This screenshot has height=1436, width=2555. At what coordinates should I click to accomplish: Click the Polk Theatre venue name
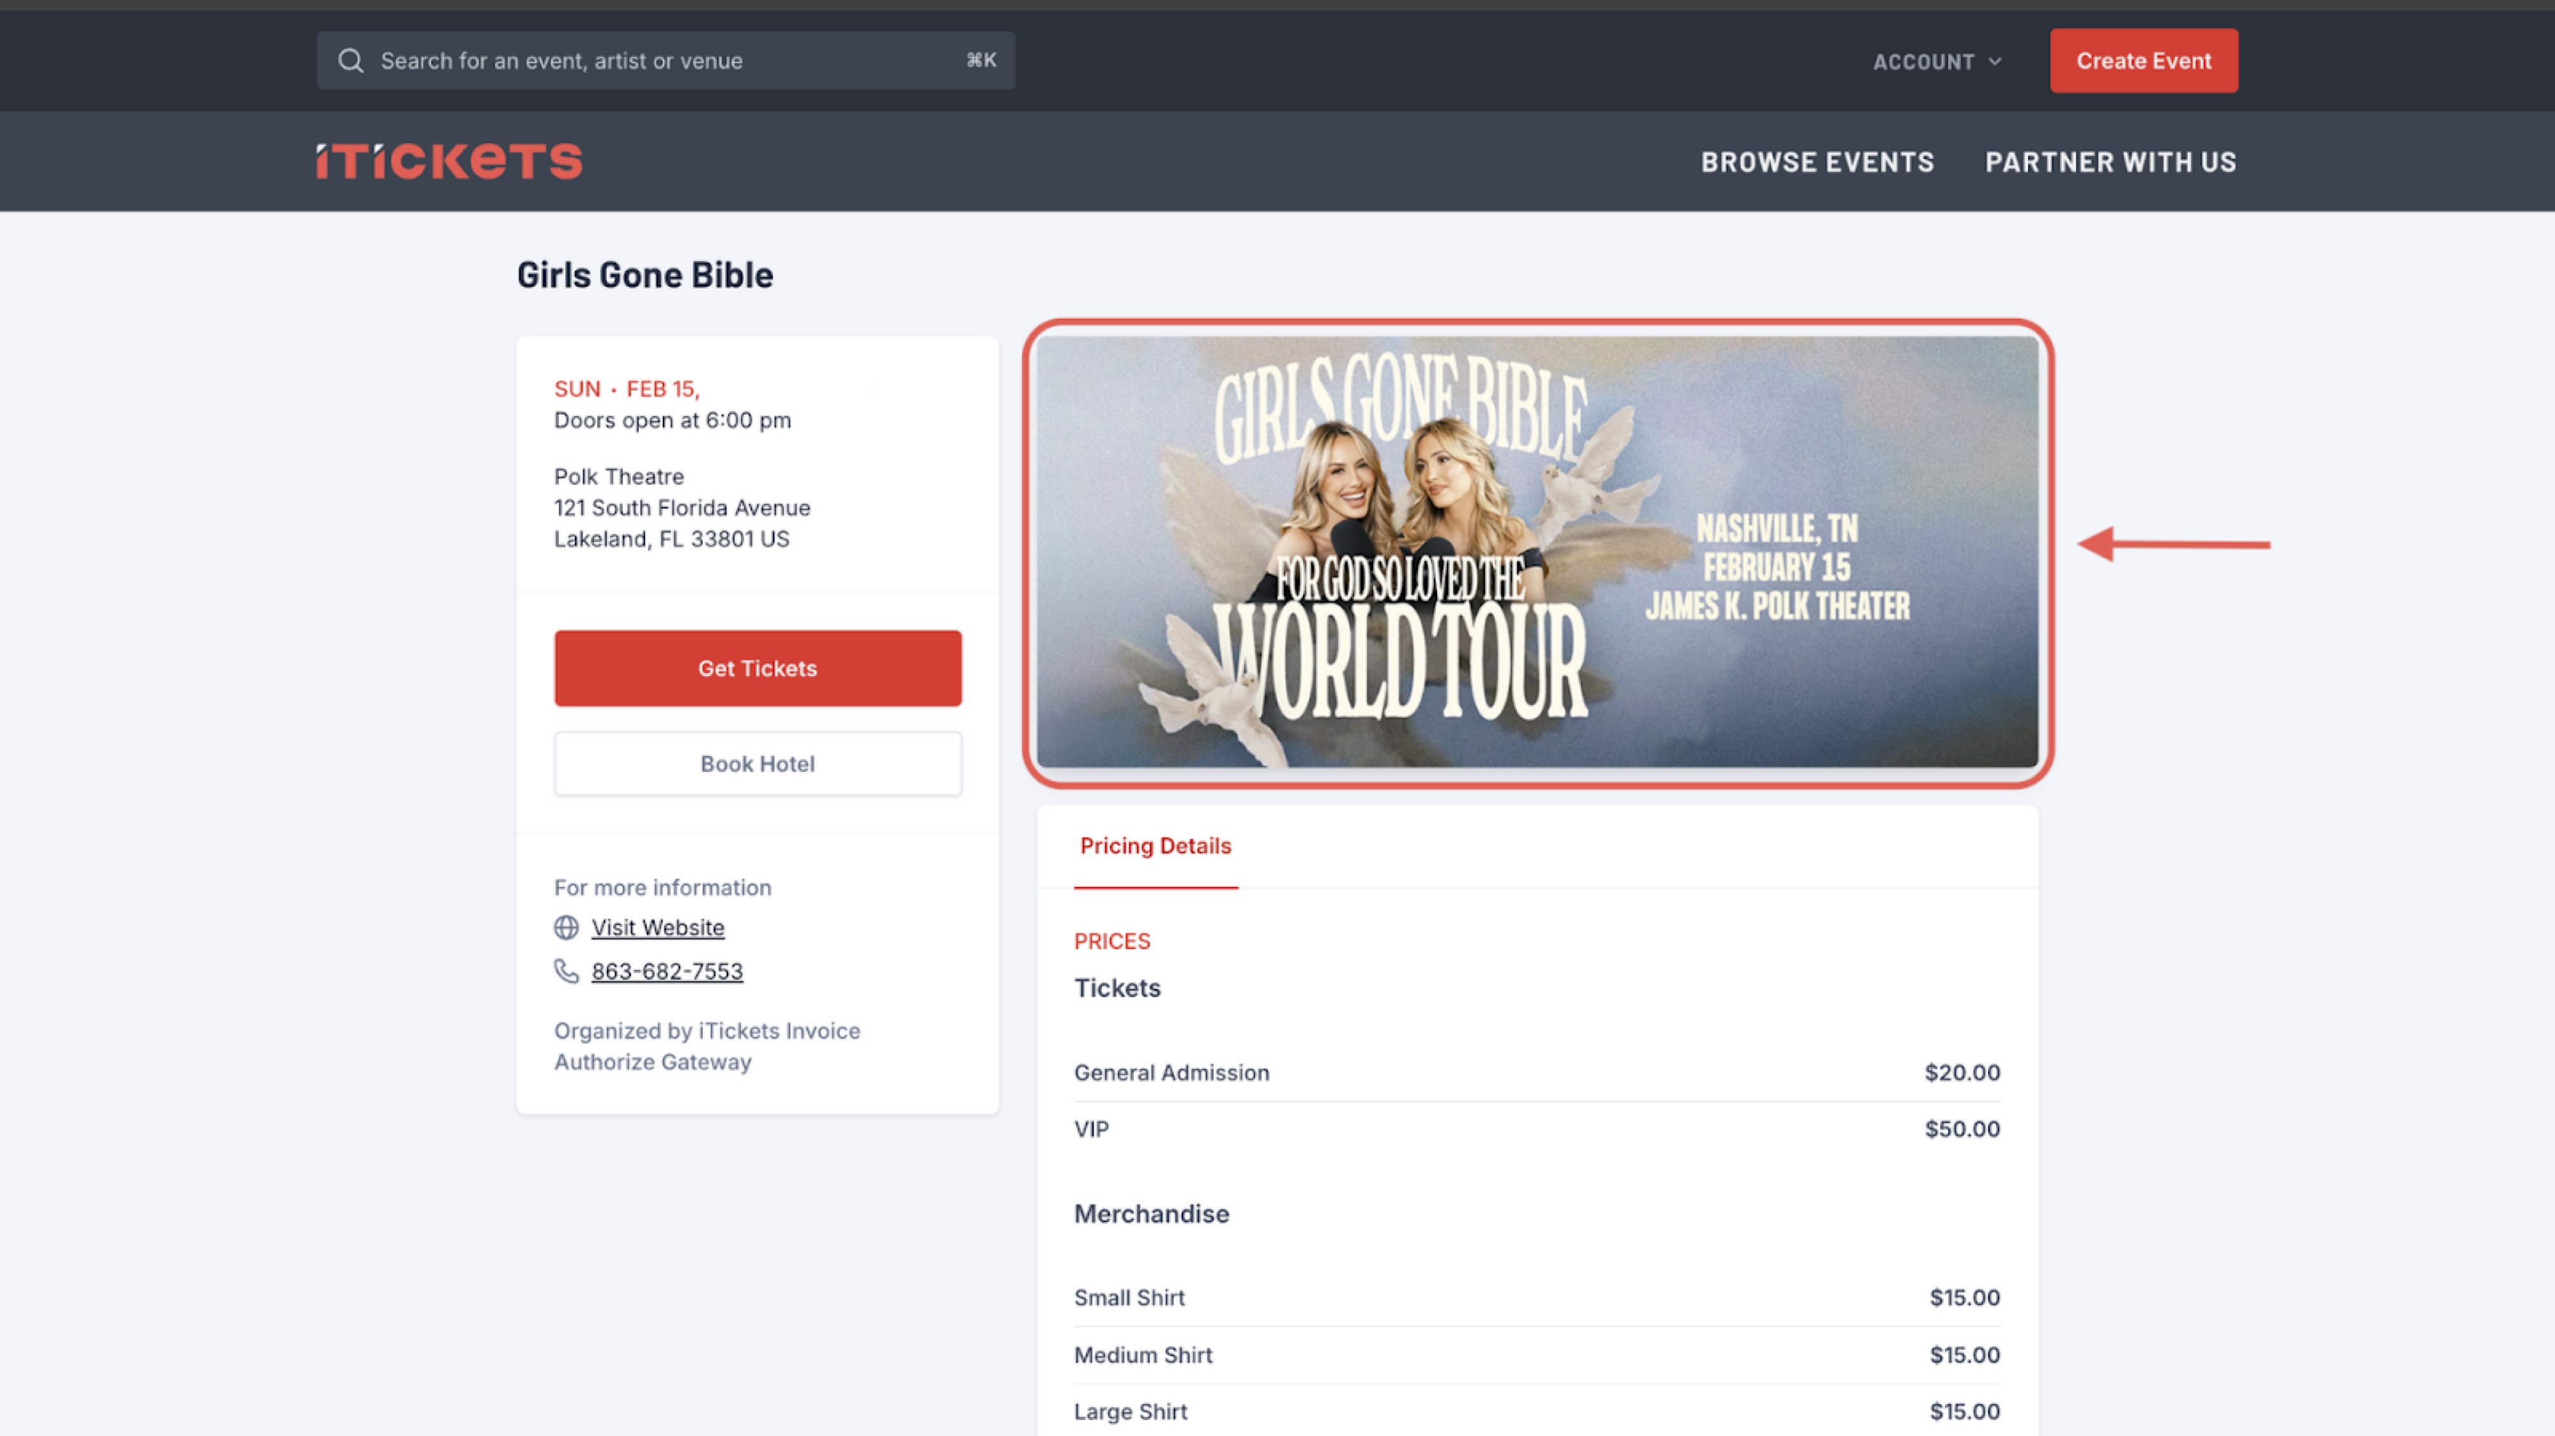coord(619,476)
